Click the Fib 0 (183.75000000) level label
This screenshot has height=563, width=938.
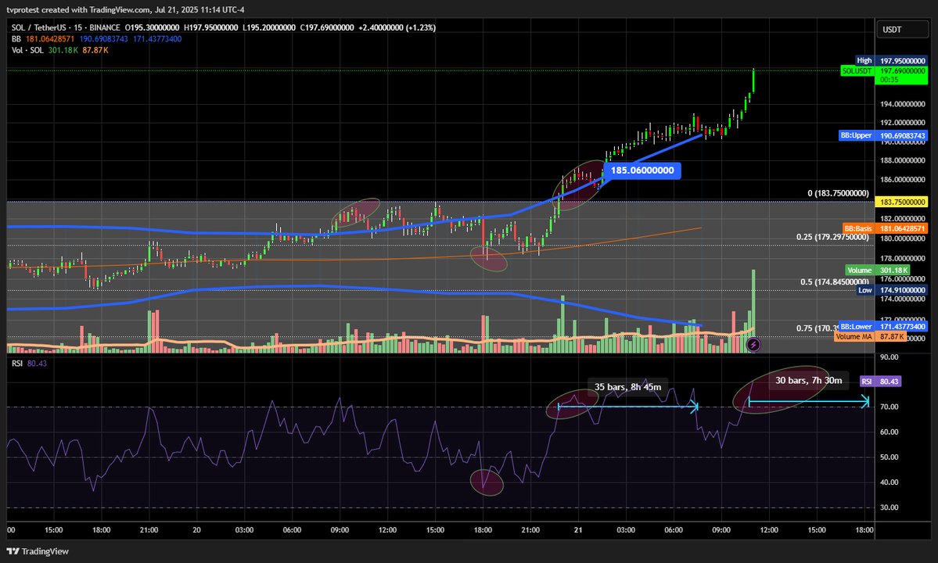click(x=838, y=193)
